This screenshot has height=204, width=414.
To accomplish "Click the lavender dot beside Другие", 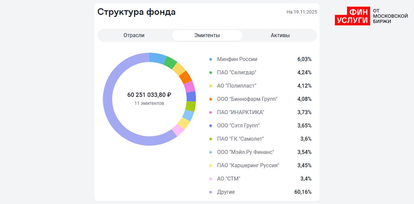I will pyautogui.click(x=211, y=192).
